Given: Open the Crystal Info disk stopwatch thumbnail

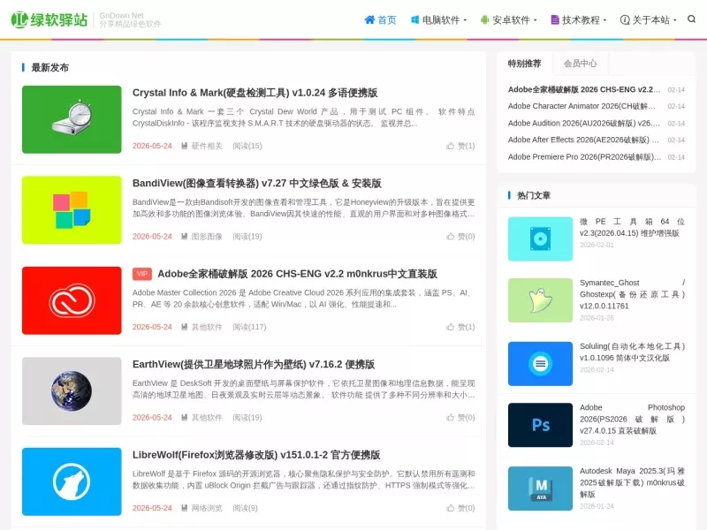Looking at the screenshot, I should (72, 119).
